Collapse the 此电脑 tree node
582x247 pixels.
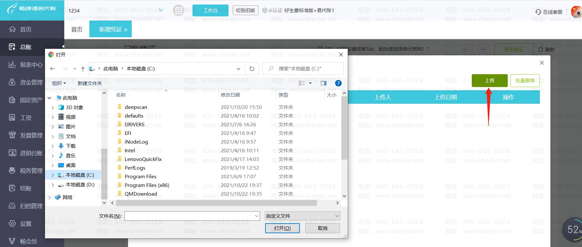pyautogui.click(x=49, y=98)
